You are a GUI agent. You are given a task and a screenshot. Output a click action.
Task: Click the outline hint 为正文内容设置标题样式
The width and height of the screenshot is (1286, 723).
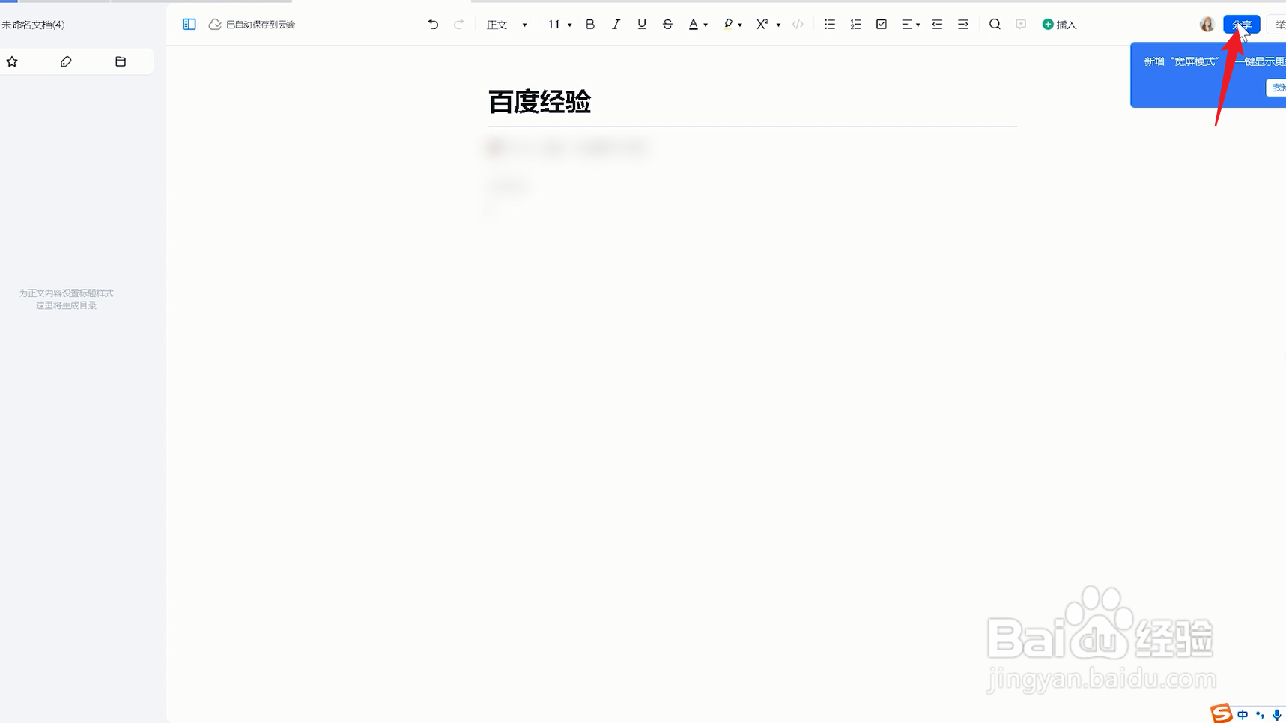click(x=67, y=293)
